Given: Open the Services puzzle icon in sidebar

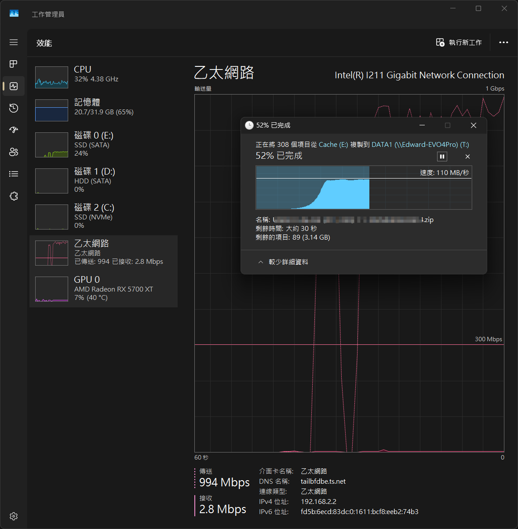Looking at the screenshot, I should tap(14, 196).
